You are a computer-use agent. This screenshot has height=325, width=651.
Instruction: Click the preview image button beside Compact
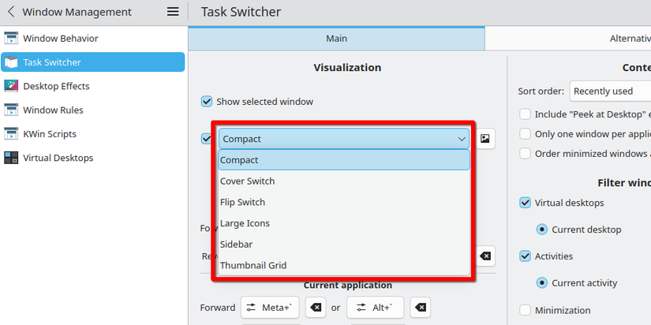[x=485, y=139]
